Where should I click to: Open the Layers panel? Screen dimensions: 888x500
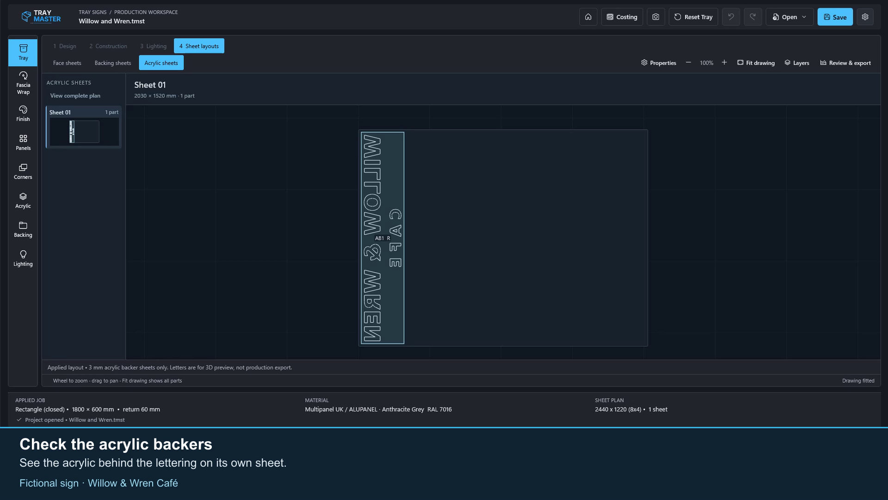(797, 62)
